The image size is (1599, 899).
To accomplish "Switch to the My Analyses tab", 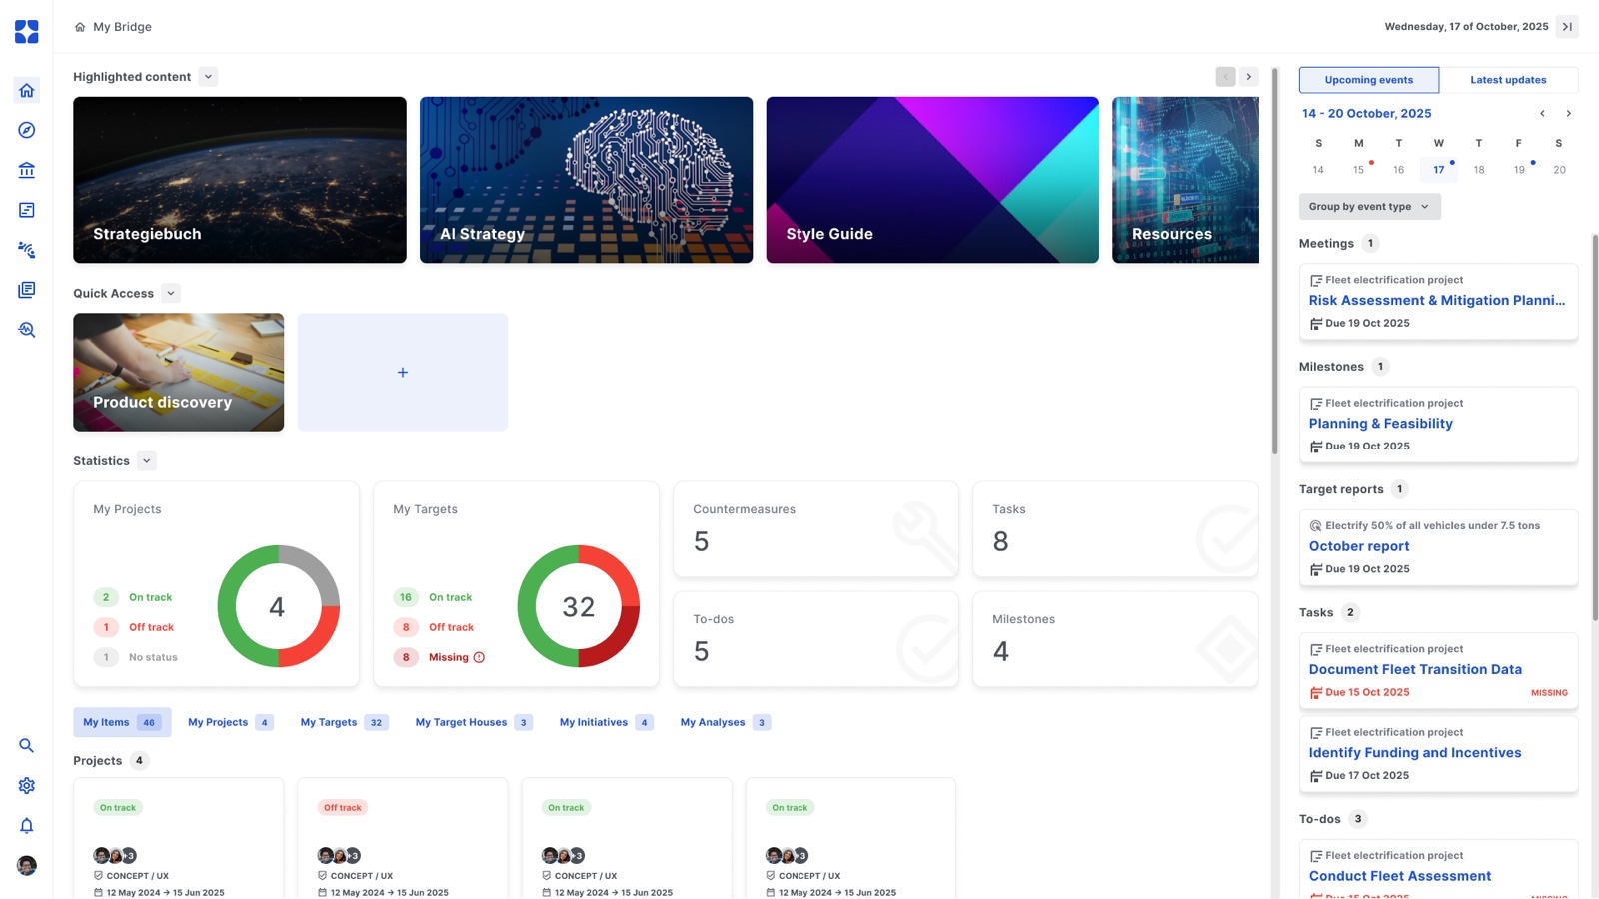I will (x=725, y=722).
